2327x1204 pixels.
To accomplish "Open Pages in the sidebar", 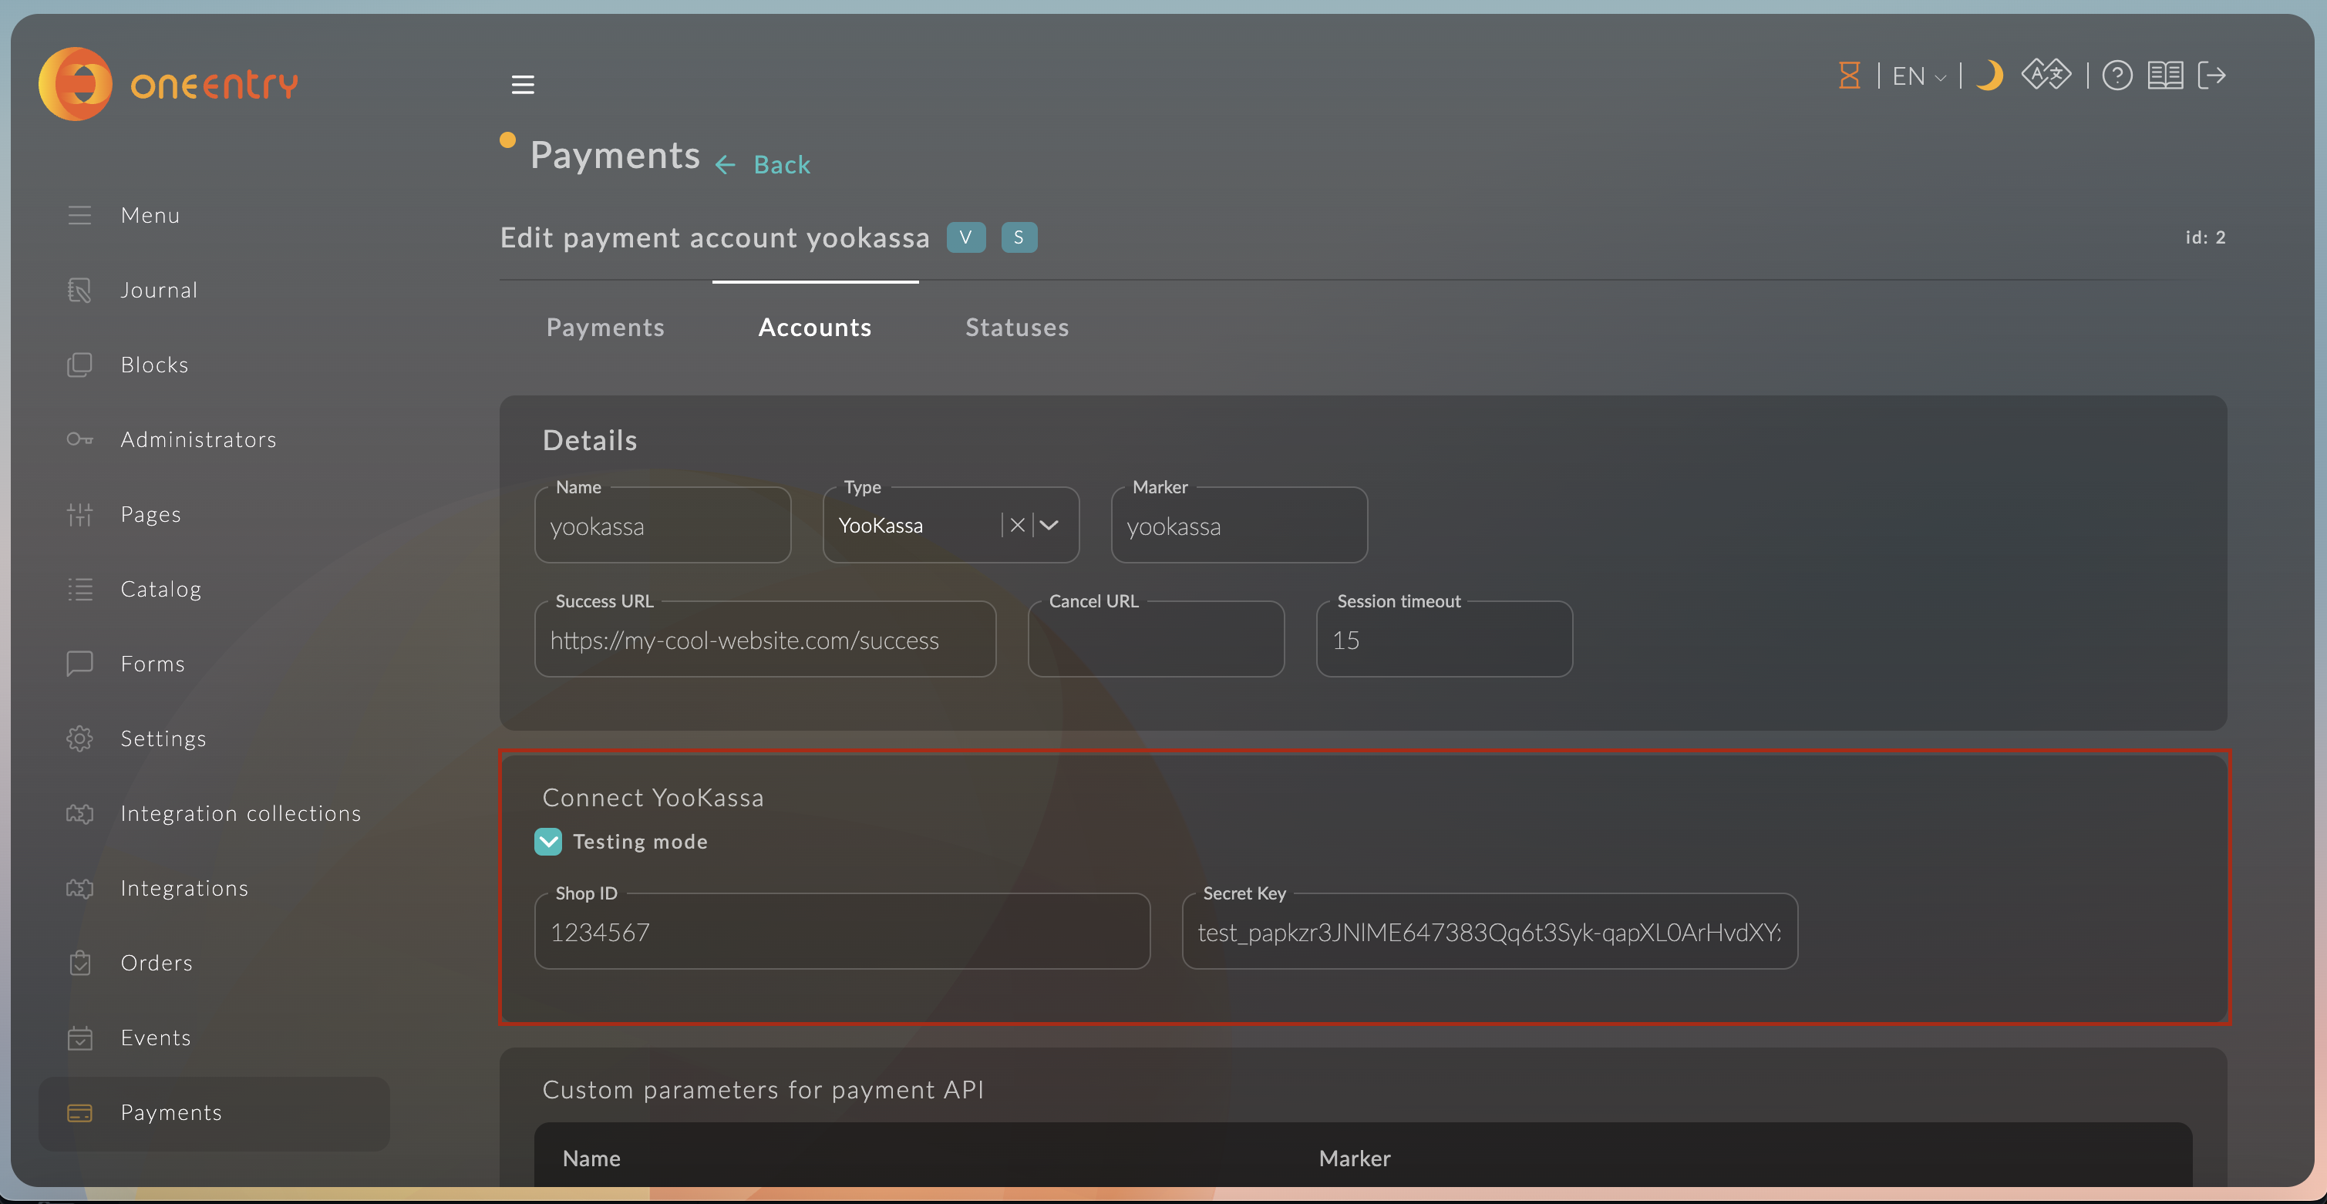I will (151, 515).
